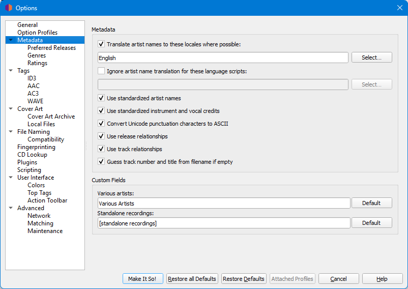
Task: Collapse the Cover Art tree section
Action: click(11, 109)
